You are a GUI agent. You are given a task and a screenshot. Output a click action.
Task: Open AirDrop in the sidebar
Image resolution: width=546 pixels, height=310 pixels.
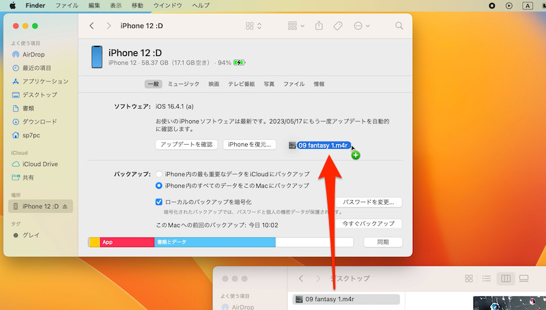(x=33, y=54)
